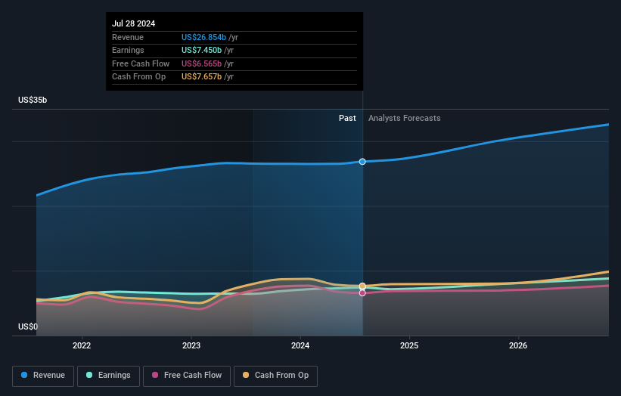Click the Past label on chart

point(347,118)
